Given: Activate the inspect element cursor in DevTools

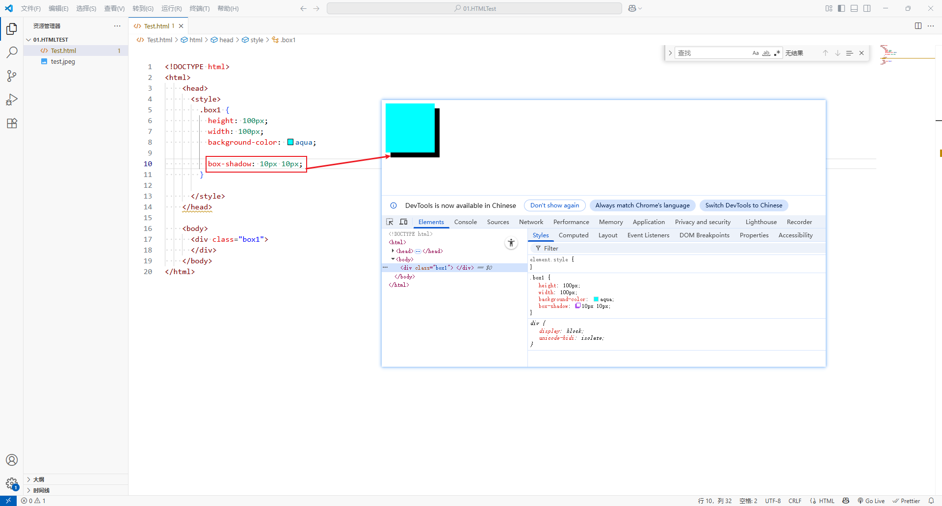Looking at the screenshot, I should pos(390,222).
